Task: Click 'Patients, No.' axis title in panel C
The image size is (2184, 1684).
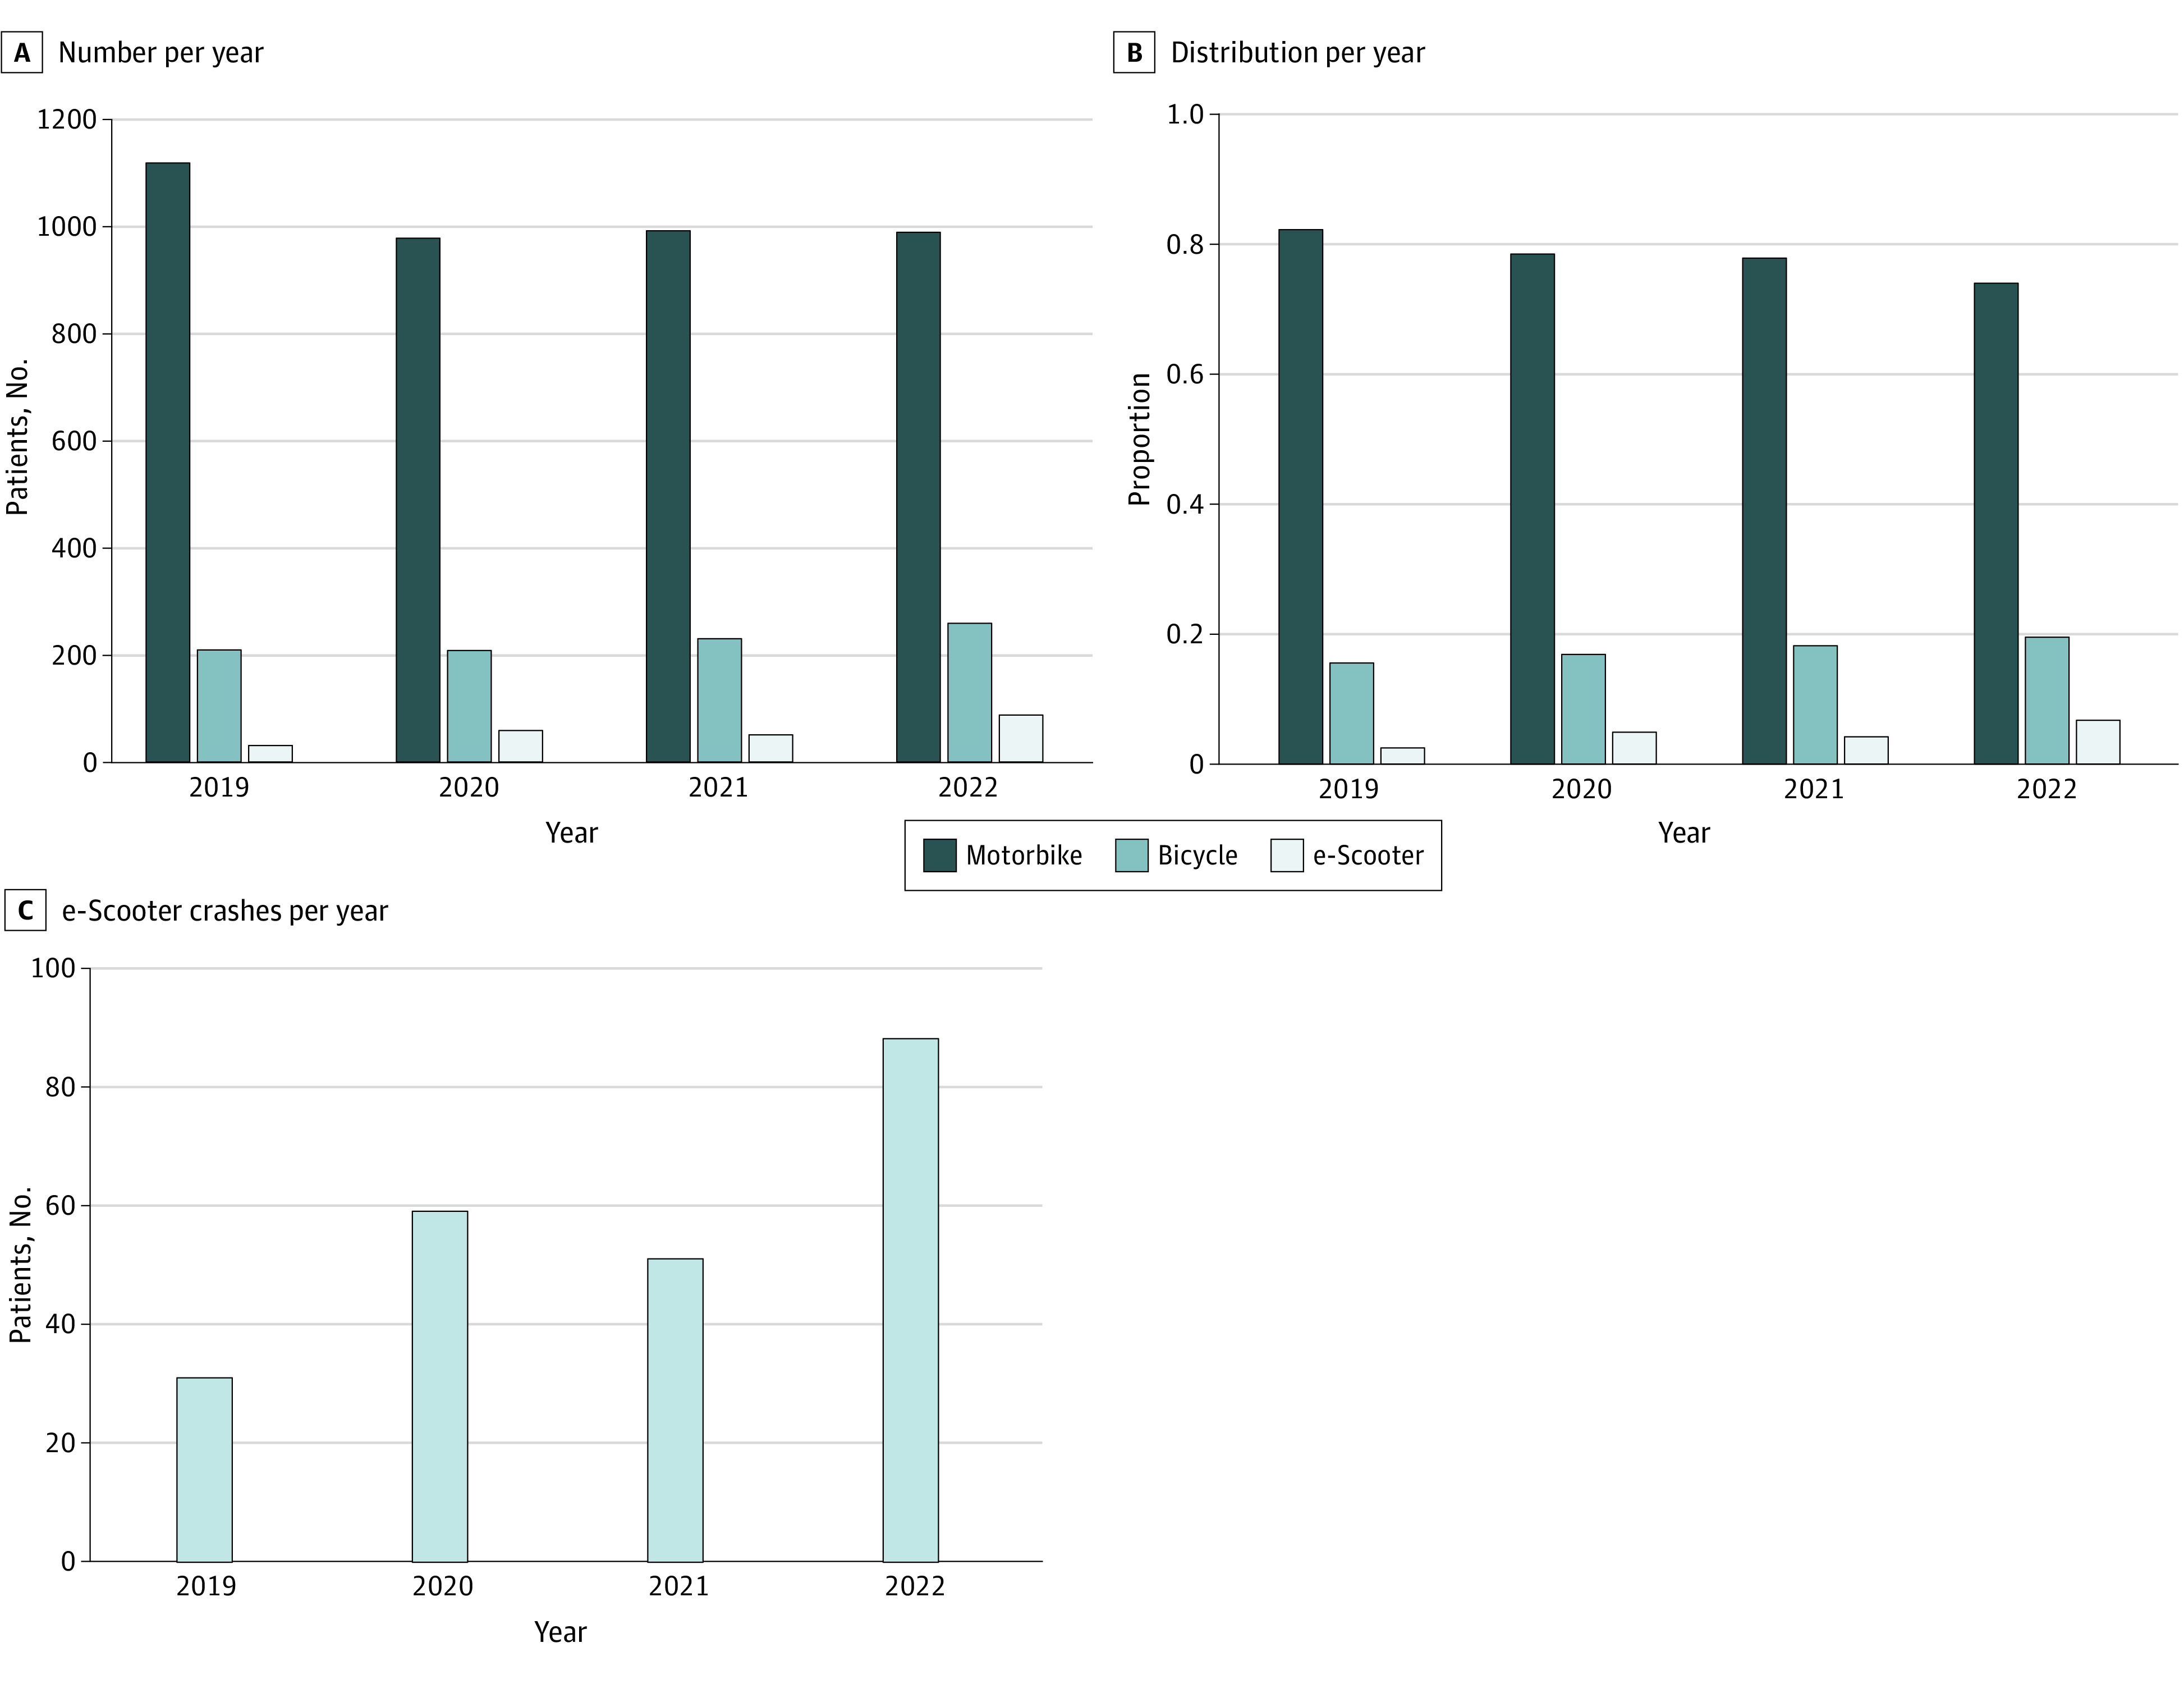Action: pyautogui.click(x=21, y=1265)
